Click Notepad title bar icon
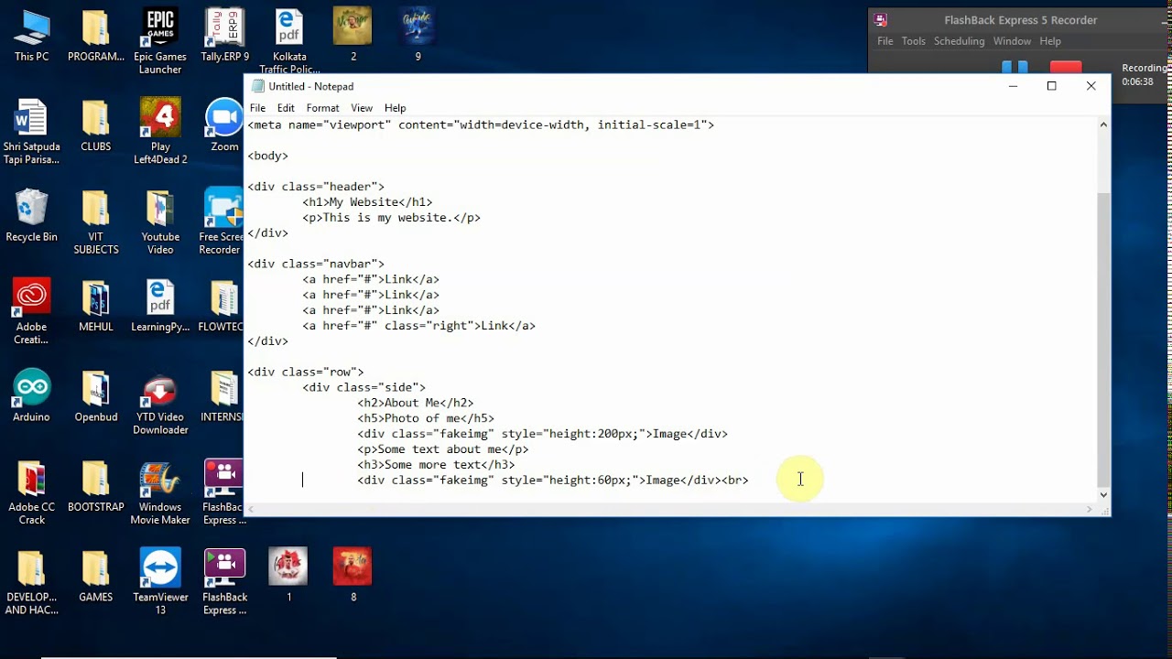 tap(258, 86)
